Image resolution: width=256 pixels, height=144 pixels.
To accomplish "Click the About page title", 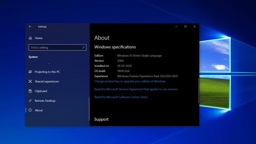I will pos(102,38).
